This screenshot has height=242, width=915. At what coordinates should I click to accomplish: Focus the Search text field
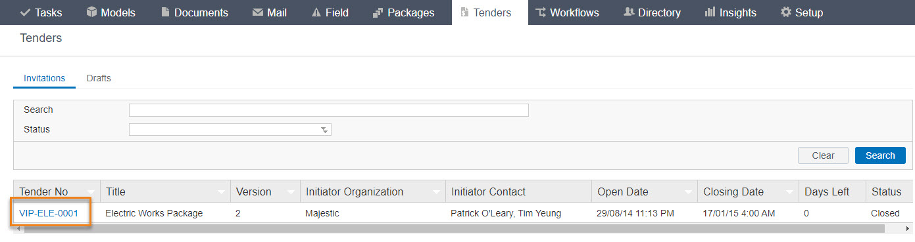coord(329,110)
